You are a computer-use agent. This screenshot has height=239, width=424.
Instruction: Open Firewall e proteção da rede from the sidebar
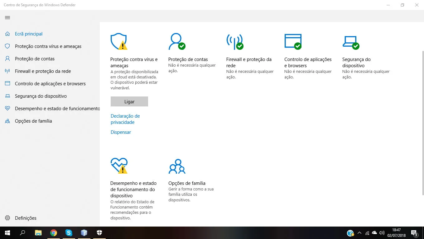tap(43, 71)
